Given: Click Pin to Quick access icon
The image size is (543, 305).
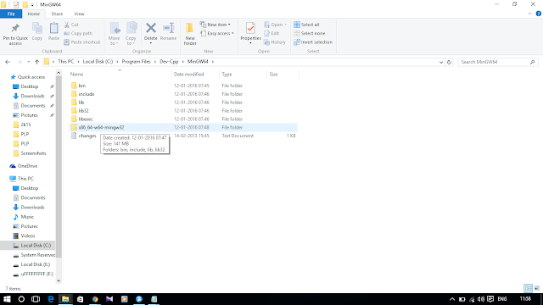Looking at the screenshot, I should 15,28.
